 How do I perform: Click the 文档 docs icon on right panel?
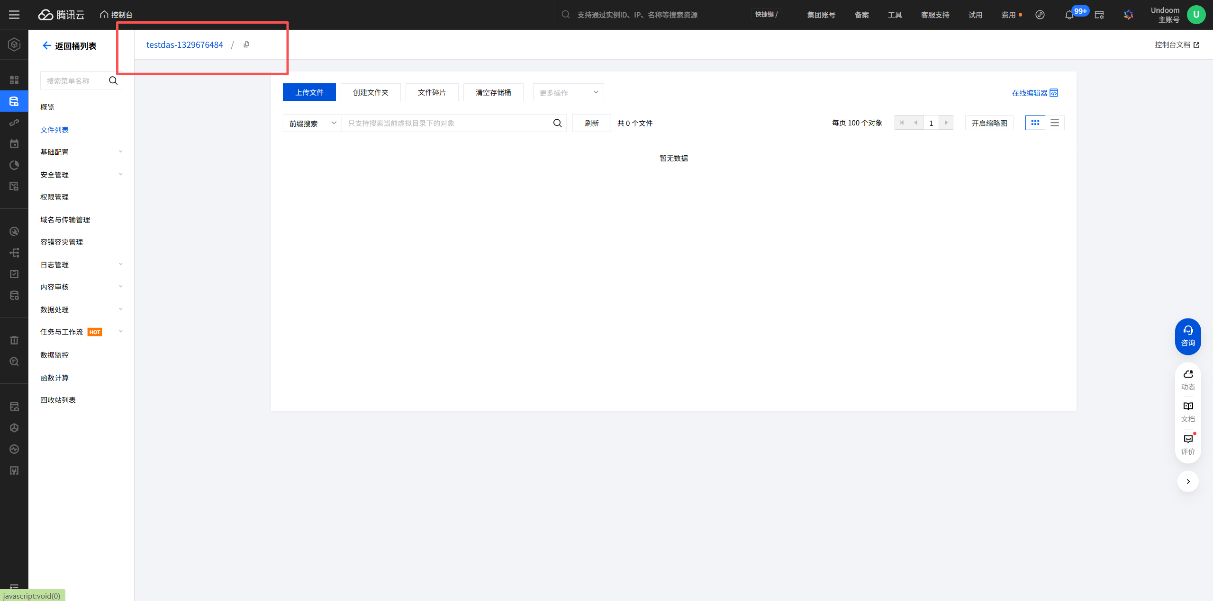pyautogui.click(x=1187, y=412)
